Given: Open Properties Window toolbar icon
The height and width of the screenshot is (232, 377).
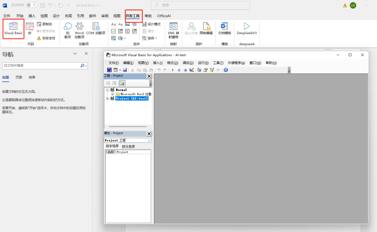Looking at the screenshot, I should (x=205, y=70).
